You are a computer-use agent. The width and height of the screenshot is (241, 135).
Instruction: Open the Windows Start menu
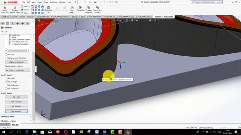3,132
